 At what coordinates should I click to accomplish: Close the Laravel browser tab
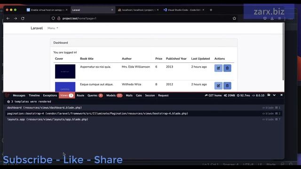click(112, 10)
